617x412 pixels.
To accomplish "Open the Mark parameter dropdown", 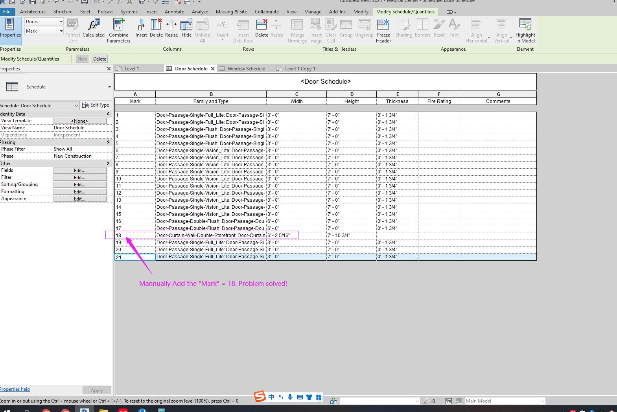I will click(44, 31).
